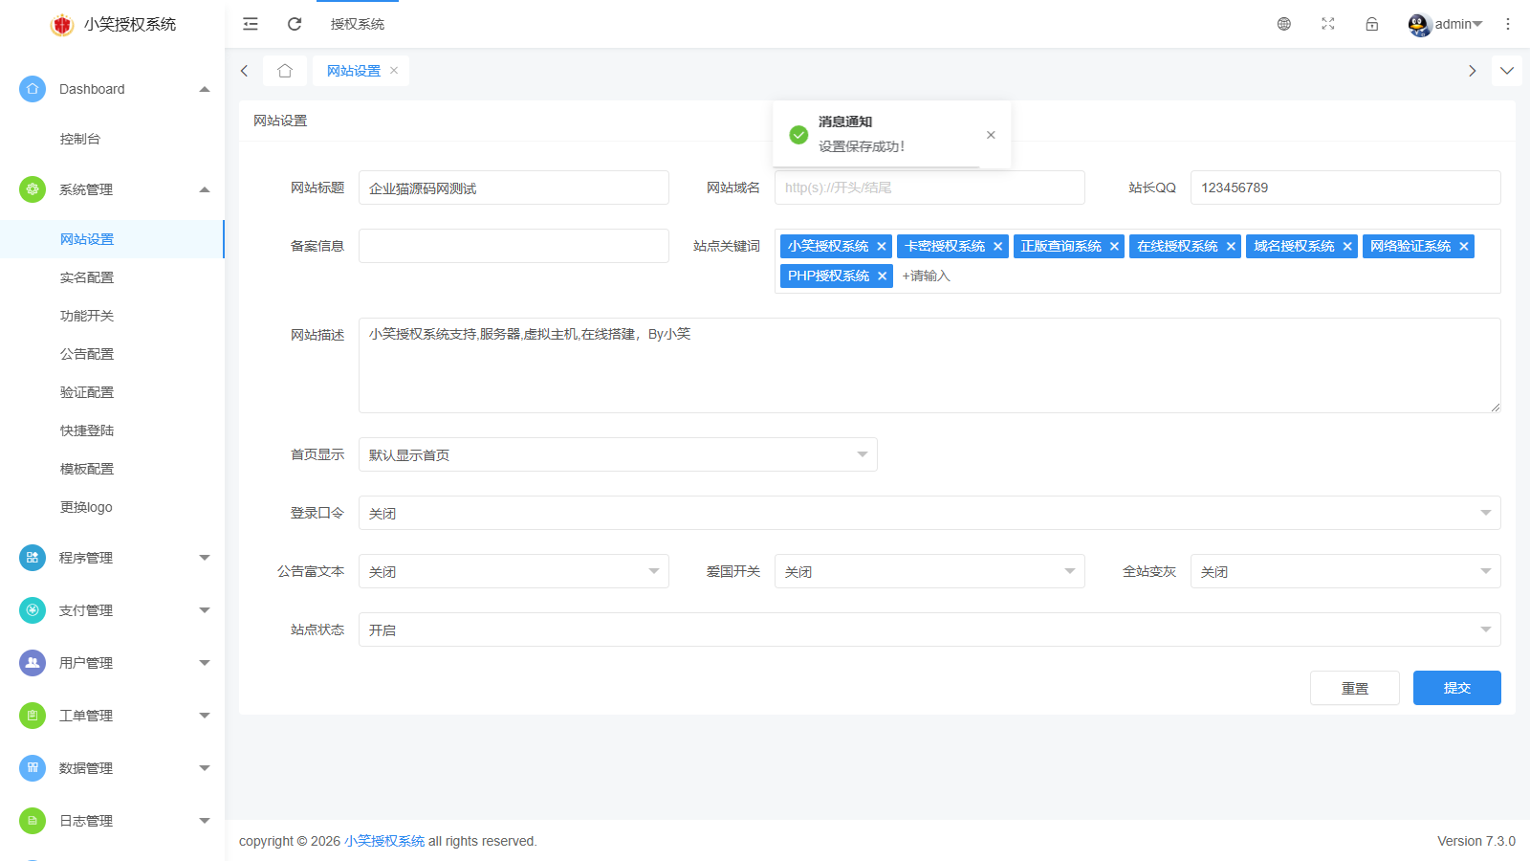Select the 程序管理 sidebar icon
Image resolution: width=1530 pixels, height=861 pixels.
point(32,557)
